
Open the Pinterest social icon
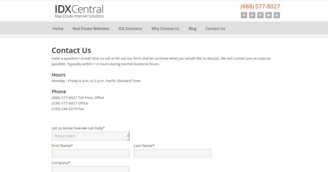[x=260, y=15]
